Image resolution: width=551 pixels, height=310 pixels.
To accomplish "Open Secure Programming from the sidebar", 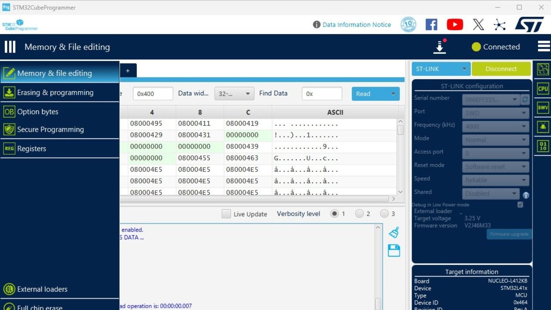I will [x=60, y=130].
